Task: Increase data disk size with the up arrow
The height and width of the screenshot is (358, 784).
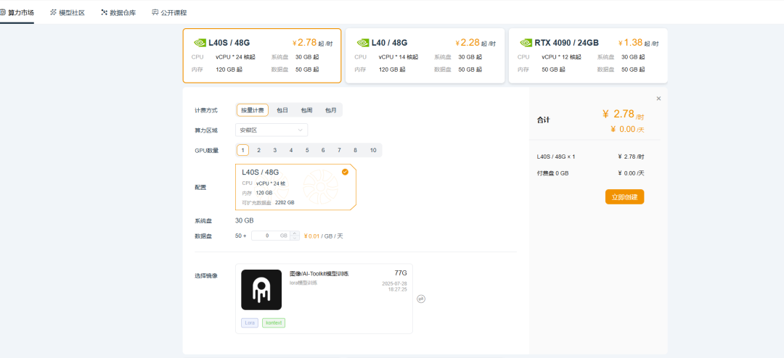Action: click(294, 233)
